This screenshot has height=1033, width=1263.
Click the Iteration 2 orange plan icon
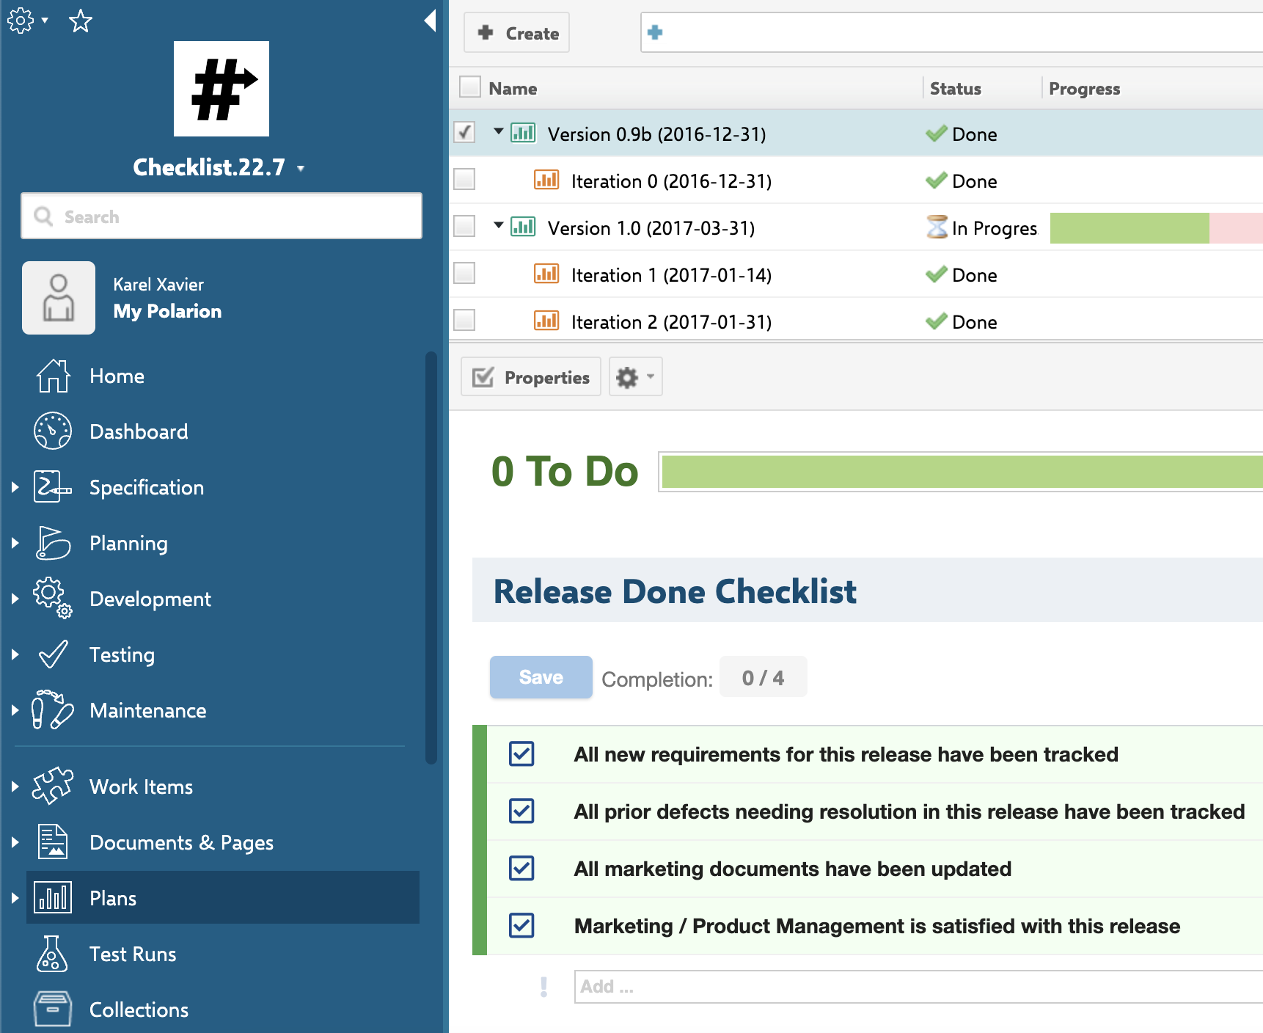[x=546, y=321]
